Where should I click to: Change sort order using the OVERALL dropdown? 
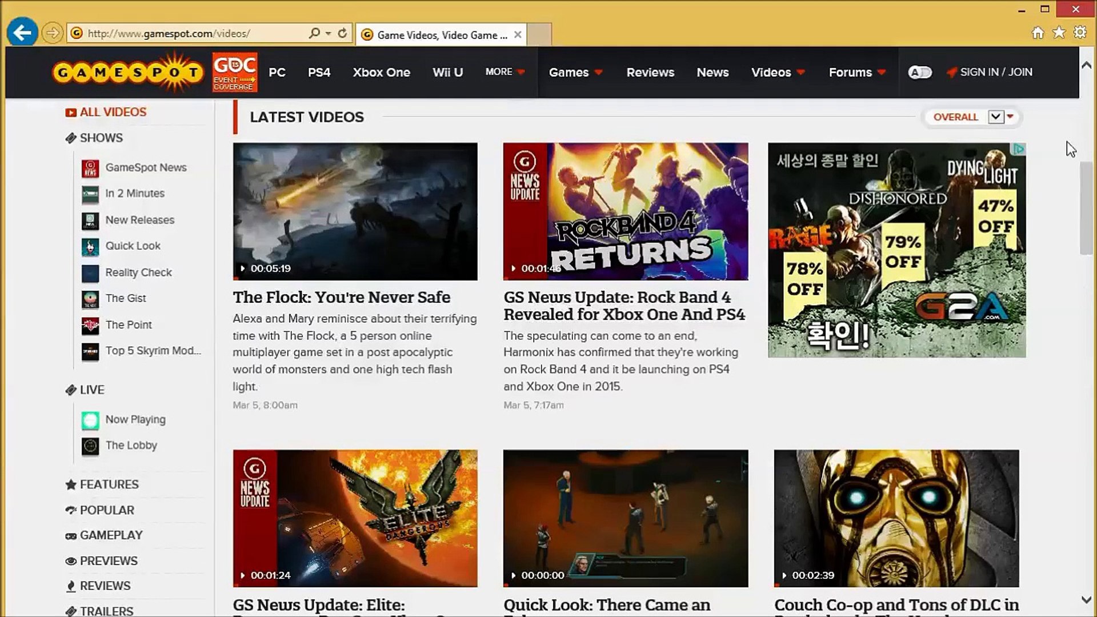point(971,117)
